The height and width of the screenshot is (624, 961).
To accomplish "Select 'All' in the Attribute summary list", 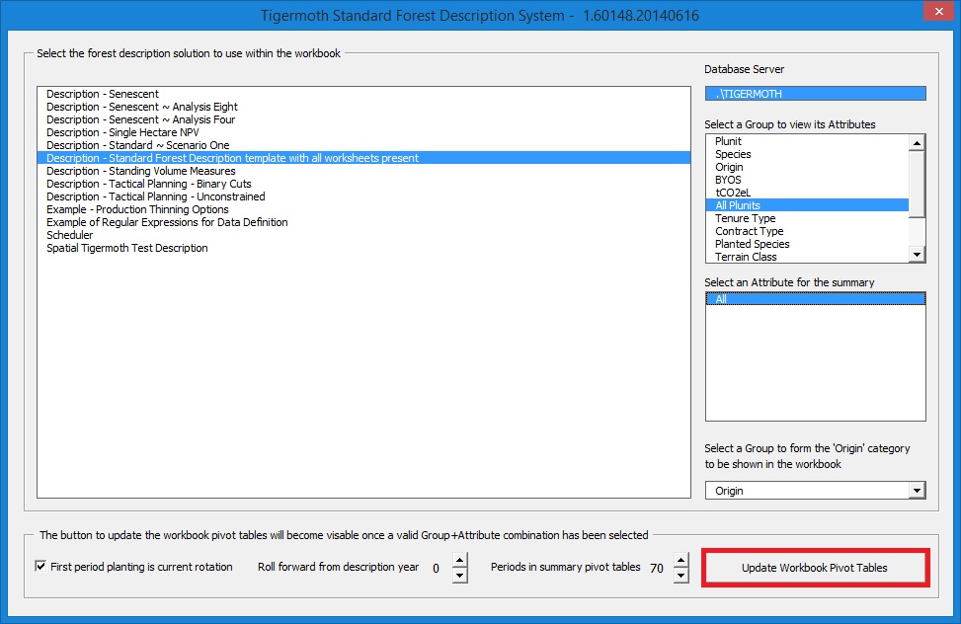I will (815, 299).
